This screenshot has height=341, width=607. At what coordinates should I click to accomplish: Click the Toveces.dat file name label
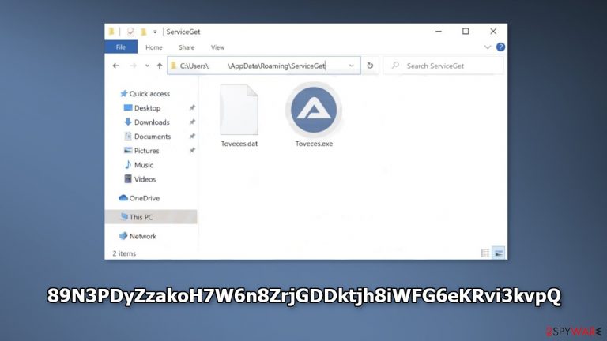[239, 144]
